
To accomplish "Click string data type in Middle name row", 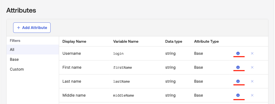I will click(x=170, y=95).
